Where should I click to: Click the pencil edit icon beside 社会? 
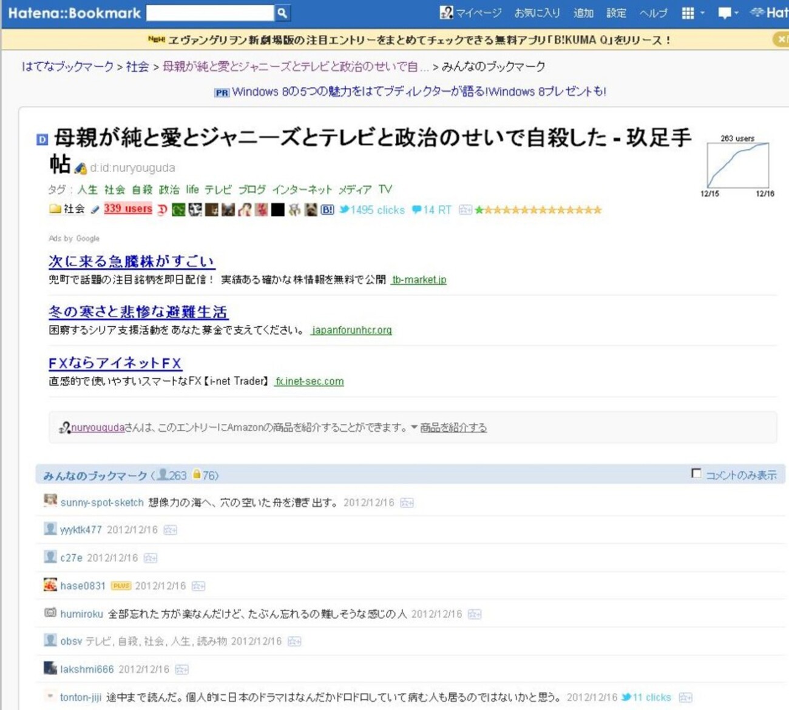[x=95, y=210]
